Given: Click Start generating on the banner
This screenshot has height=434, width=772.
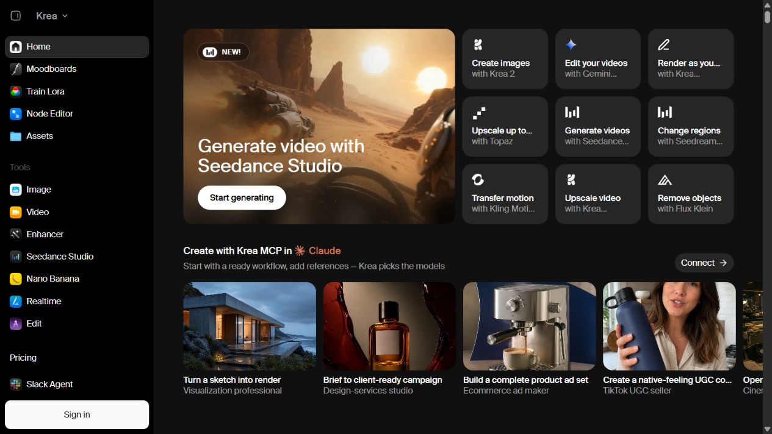Looking at the screenshot, I should 242,197.
